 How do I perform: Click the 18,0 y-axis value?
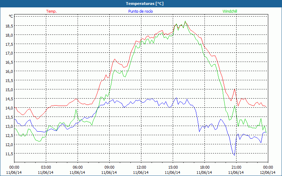point(9,35)
